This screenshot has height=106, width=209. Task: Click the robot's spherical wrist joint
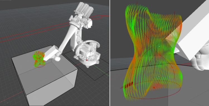(x=57, y=59)
